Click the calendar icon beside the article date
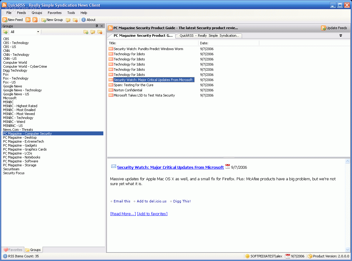352x261 pixels. coord(228,166)
